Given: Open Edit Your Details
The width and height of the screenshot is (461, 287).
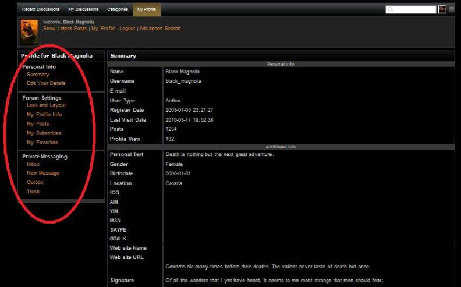Looking at the screenshot, I should [46, 83].
